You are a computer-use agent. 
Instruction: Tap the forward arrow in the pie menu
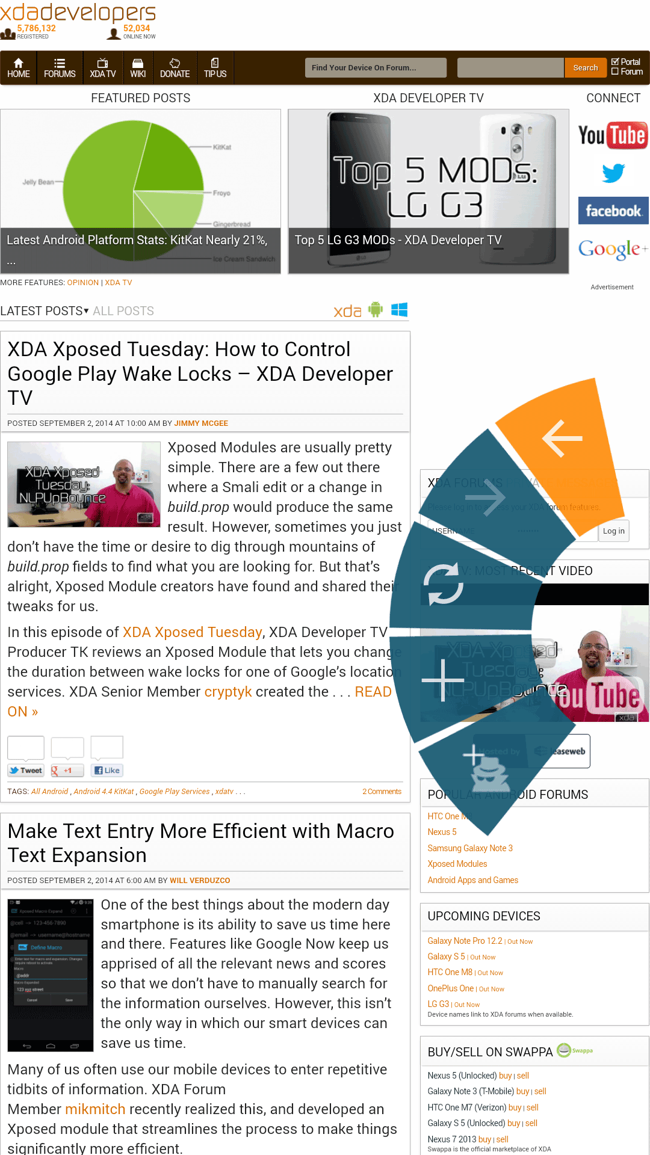(x=485, y=497)
